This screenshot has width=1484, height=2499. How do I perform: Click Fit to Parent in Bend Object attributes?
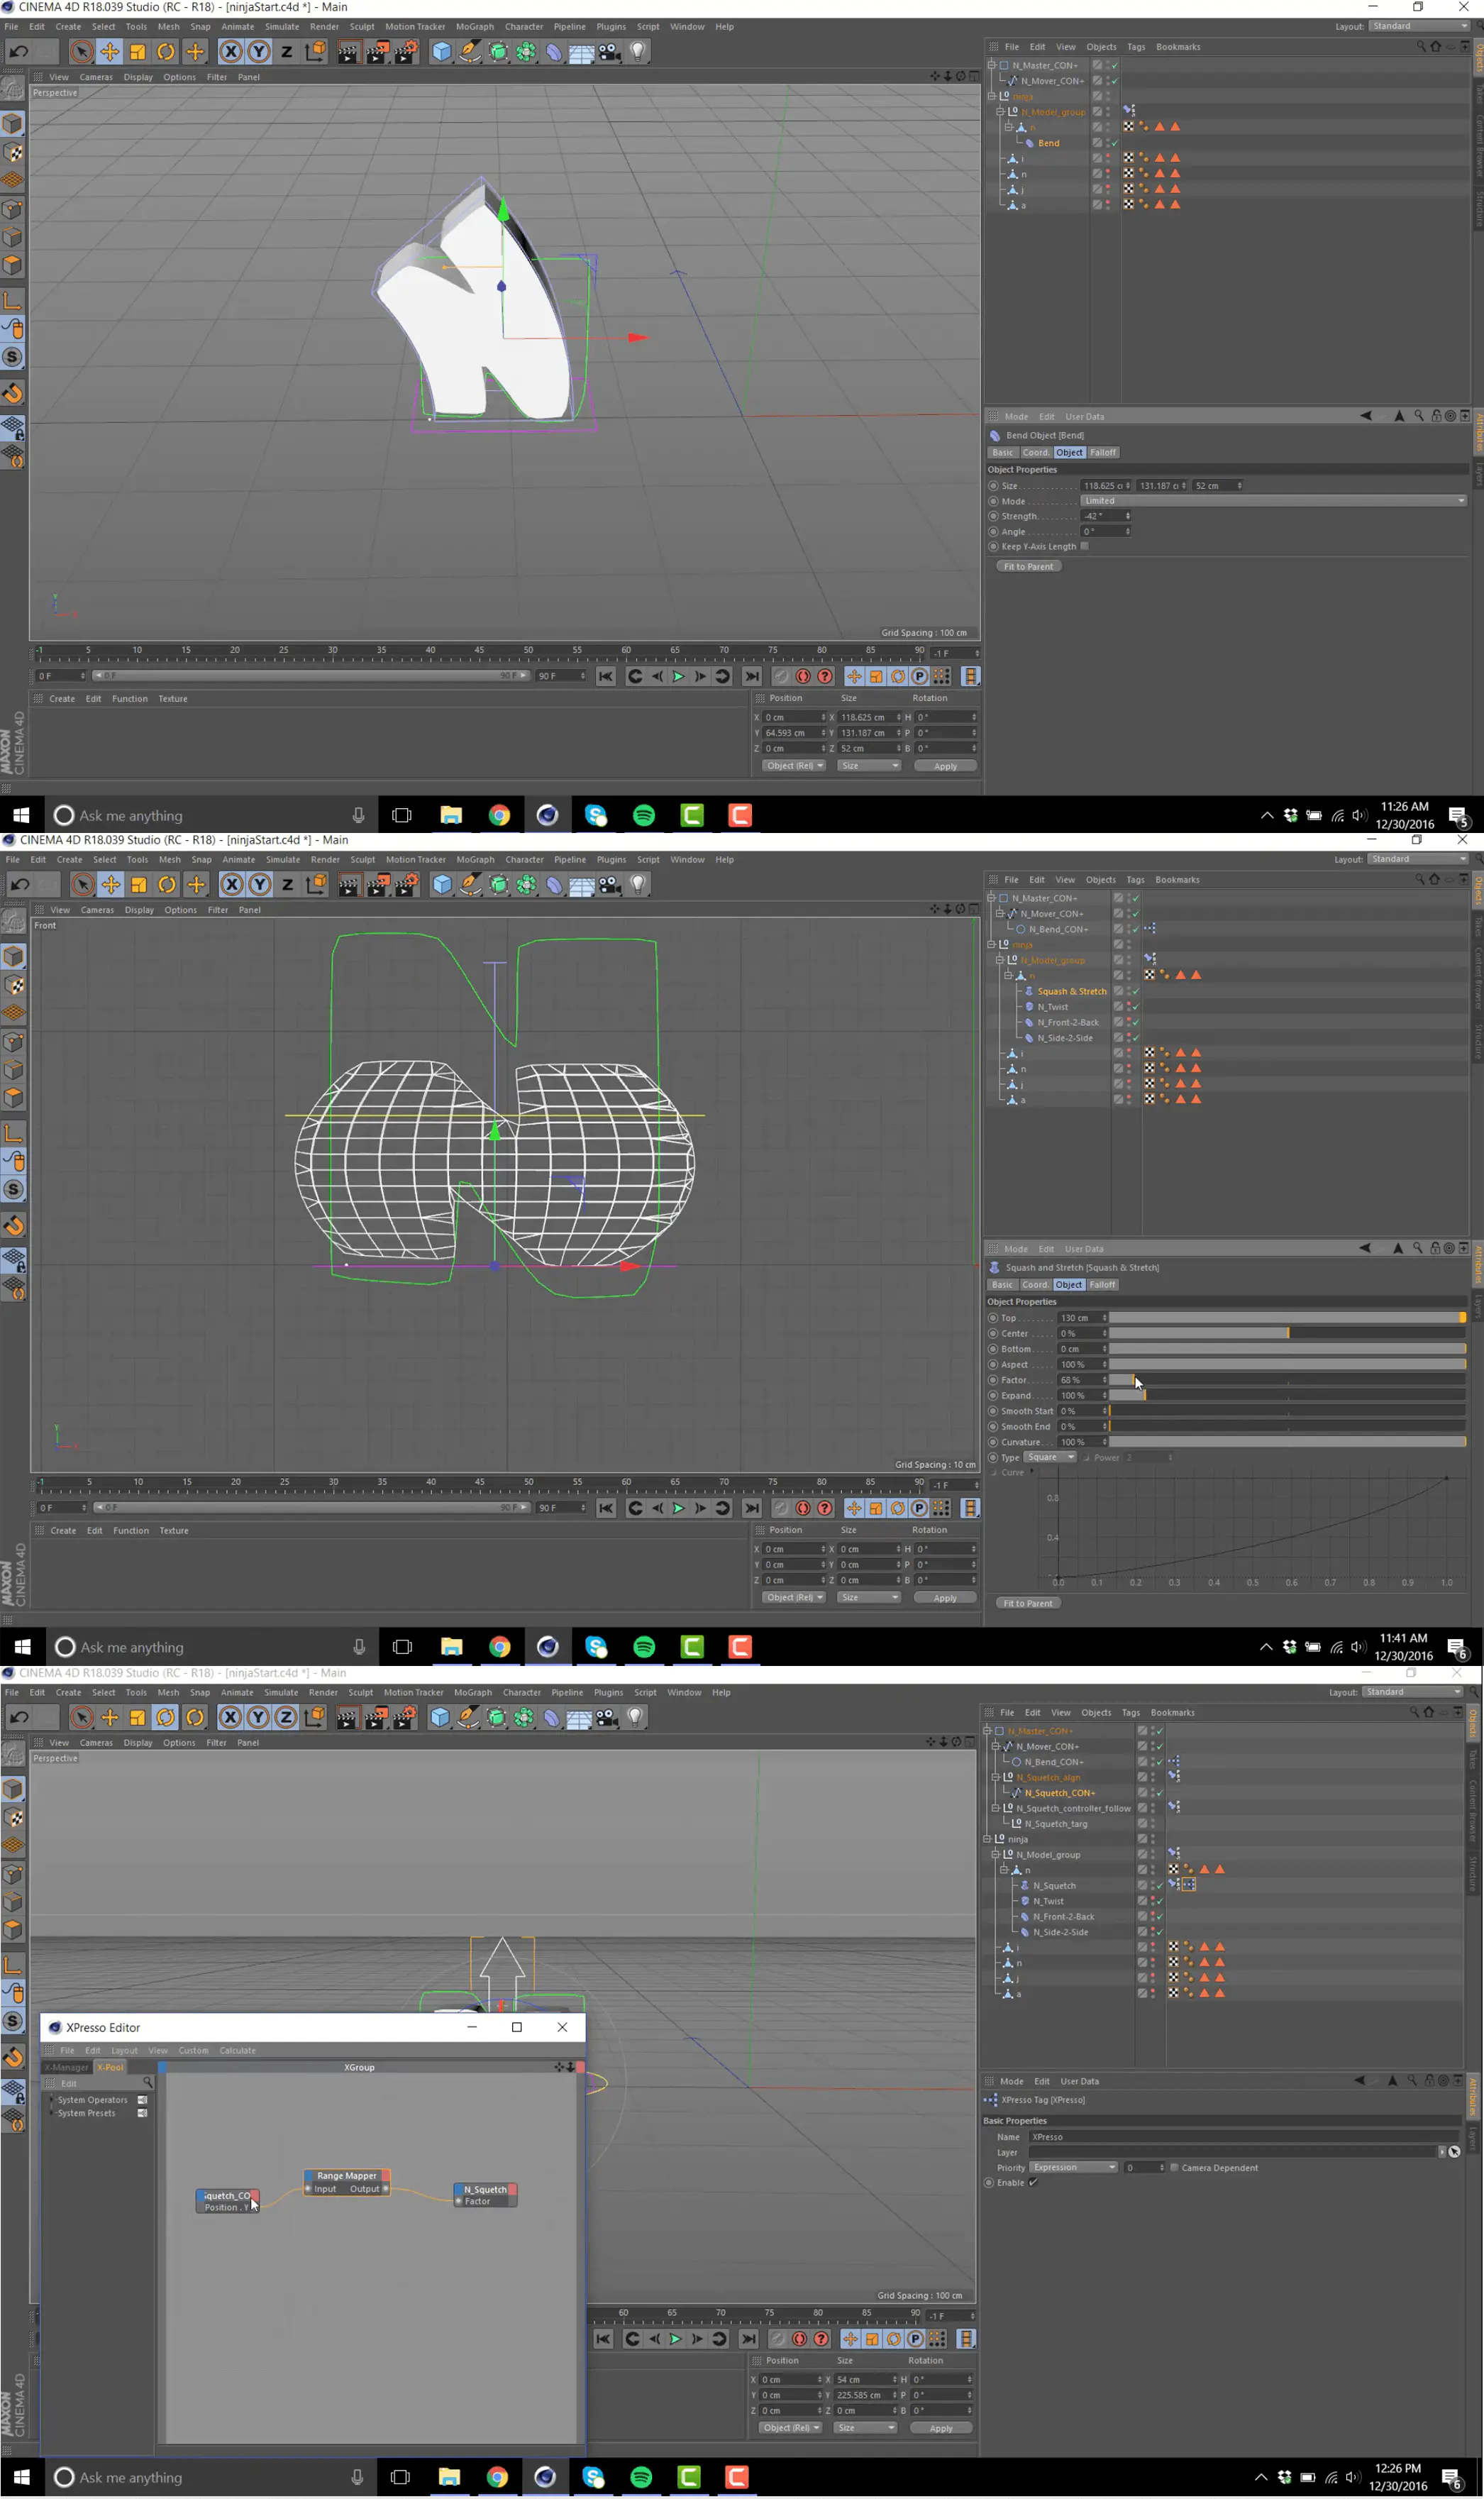(1029, 567)
